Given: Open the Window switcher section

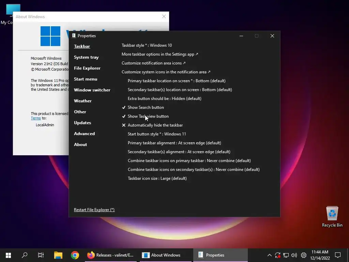Looking at the screenshot, I should click(x=92, y=90).
